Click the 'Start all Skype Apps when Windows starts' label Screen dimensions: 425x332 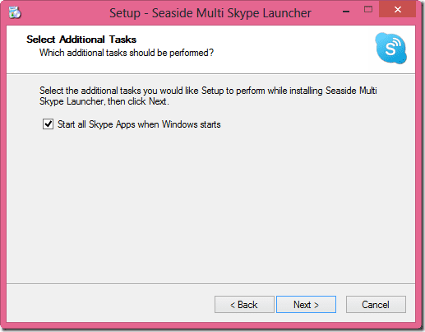pyautogui.click(x=139, y=124)
